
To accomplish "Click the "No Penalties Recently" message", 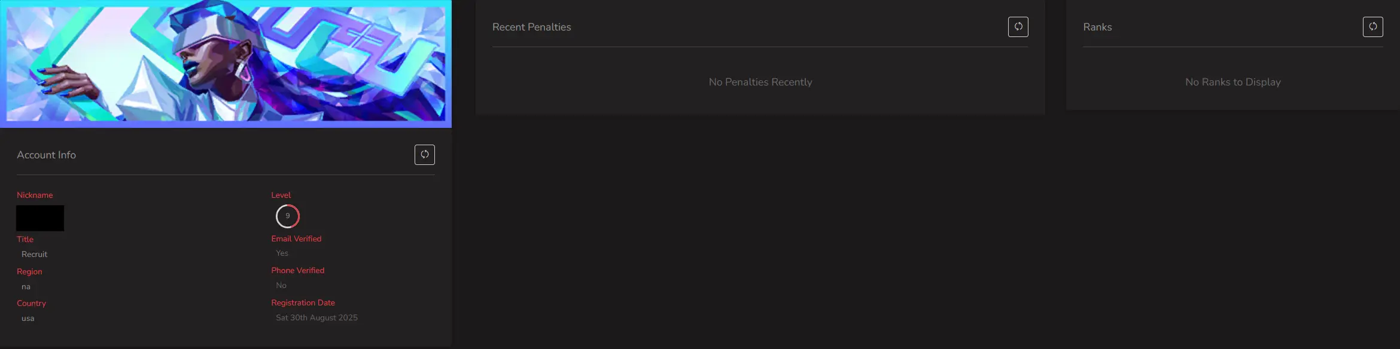I will pos(760,82).
